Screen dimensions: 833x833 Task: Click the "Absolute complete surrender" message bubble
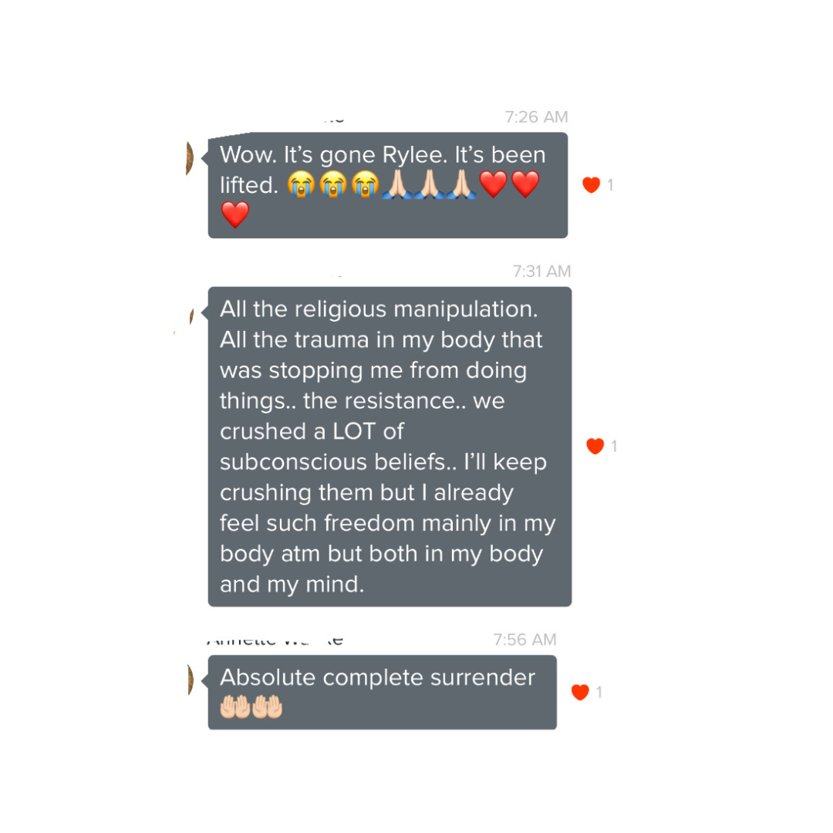383,692
